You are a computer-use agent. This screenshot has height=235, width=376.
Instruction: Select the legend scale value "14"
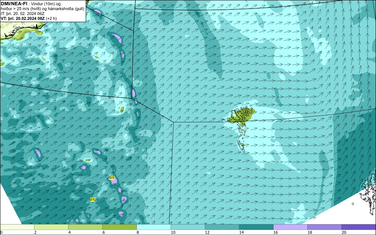pos(241,232)
